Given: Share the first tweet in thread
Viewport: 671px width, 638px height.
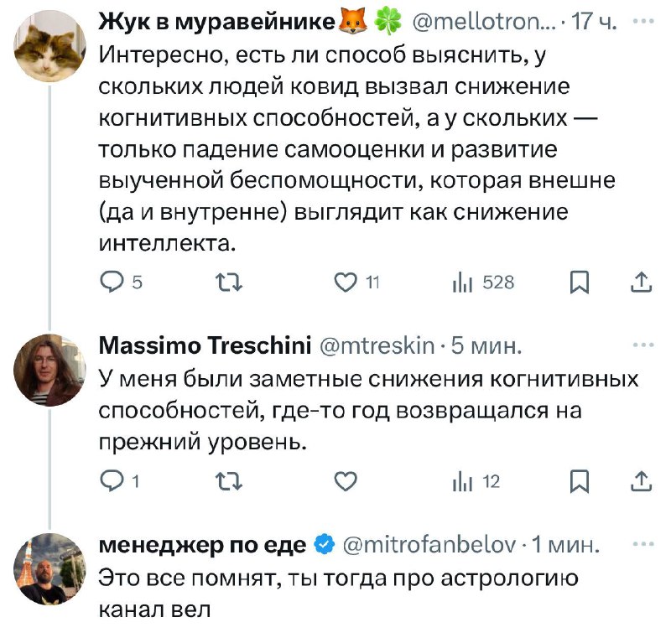Looking at the screenshot, I should coord(641,283).
